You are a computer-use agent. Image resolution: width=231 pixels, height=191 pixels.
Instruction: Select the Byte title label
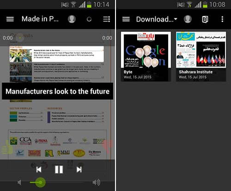pos(128,72)
